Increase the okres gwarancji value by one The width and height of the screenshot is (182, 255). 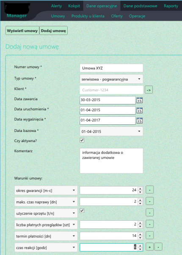coord(140,189)
